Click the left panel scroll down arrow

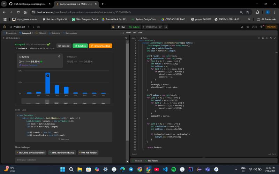click(x=127, y=161)
